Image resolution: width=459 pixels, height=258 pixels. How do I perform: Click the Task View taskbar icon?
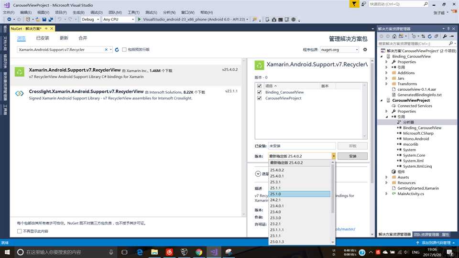tap(124, 252)
